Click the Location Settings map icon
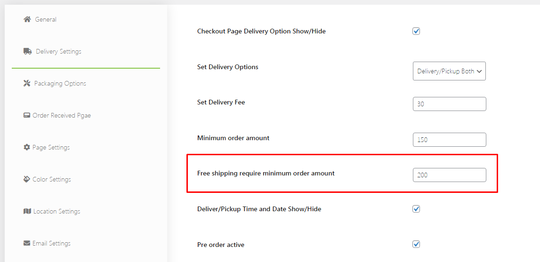 point(27,211)
